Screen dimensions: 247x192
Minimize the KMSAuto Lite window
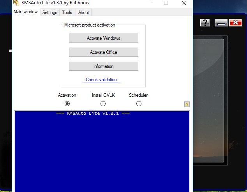coord(148,3)
